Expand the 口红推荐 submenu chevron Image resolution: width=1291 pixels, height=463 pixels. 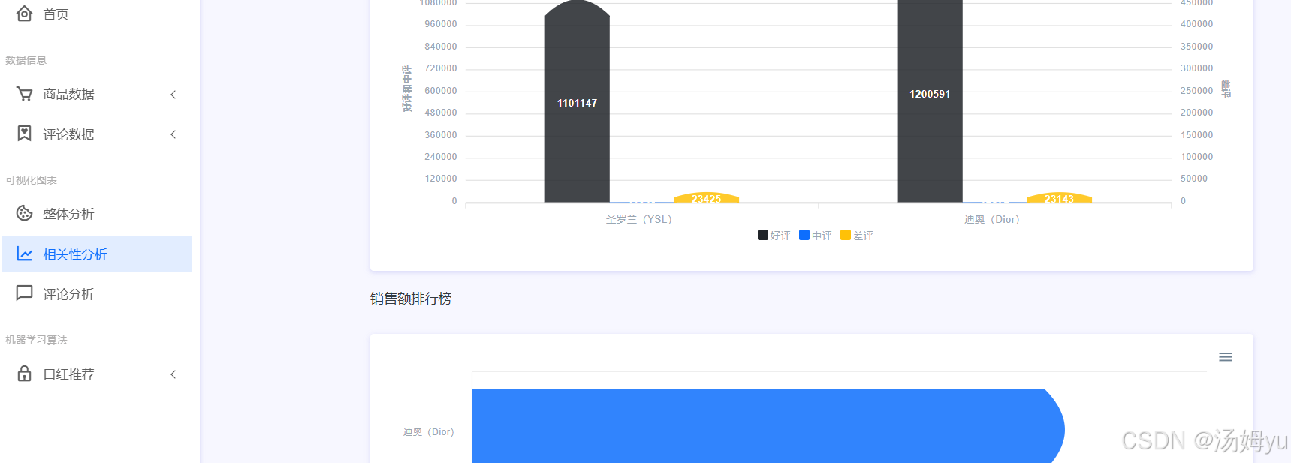point(173,374)
